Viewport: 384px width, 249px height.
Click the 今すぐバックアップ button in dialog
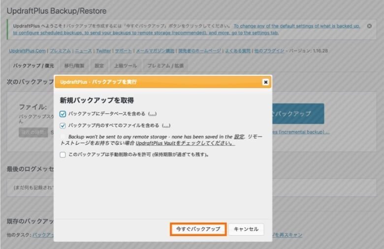click(198, 229)
